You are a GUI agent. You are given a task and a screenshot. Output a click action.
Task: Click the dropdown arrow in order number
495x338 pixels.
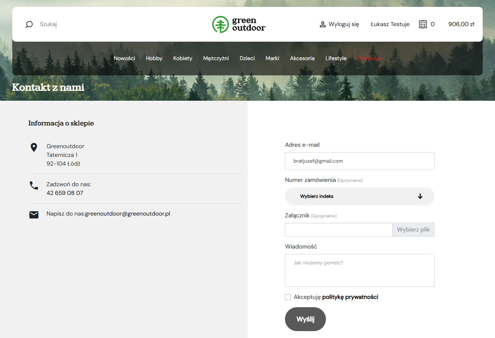click(420, 196)
